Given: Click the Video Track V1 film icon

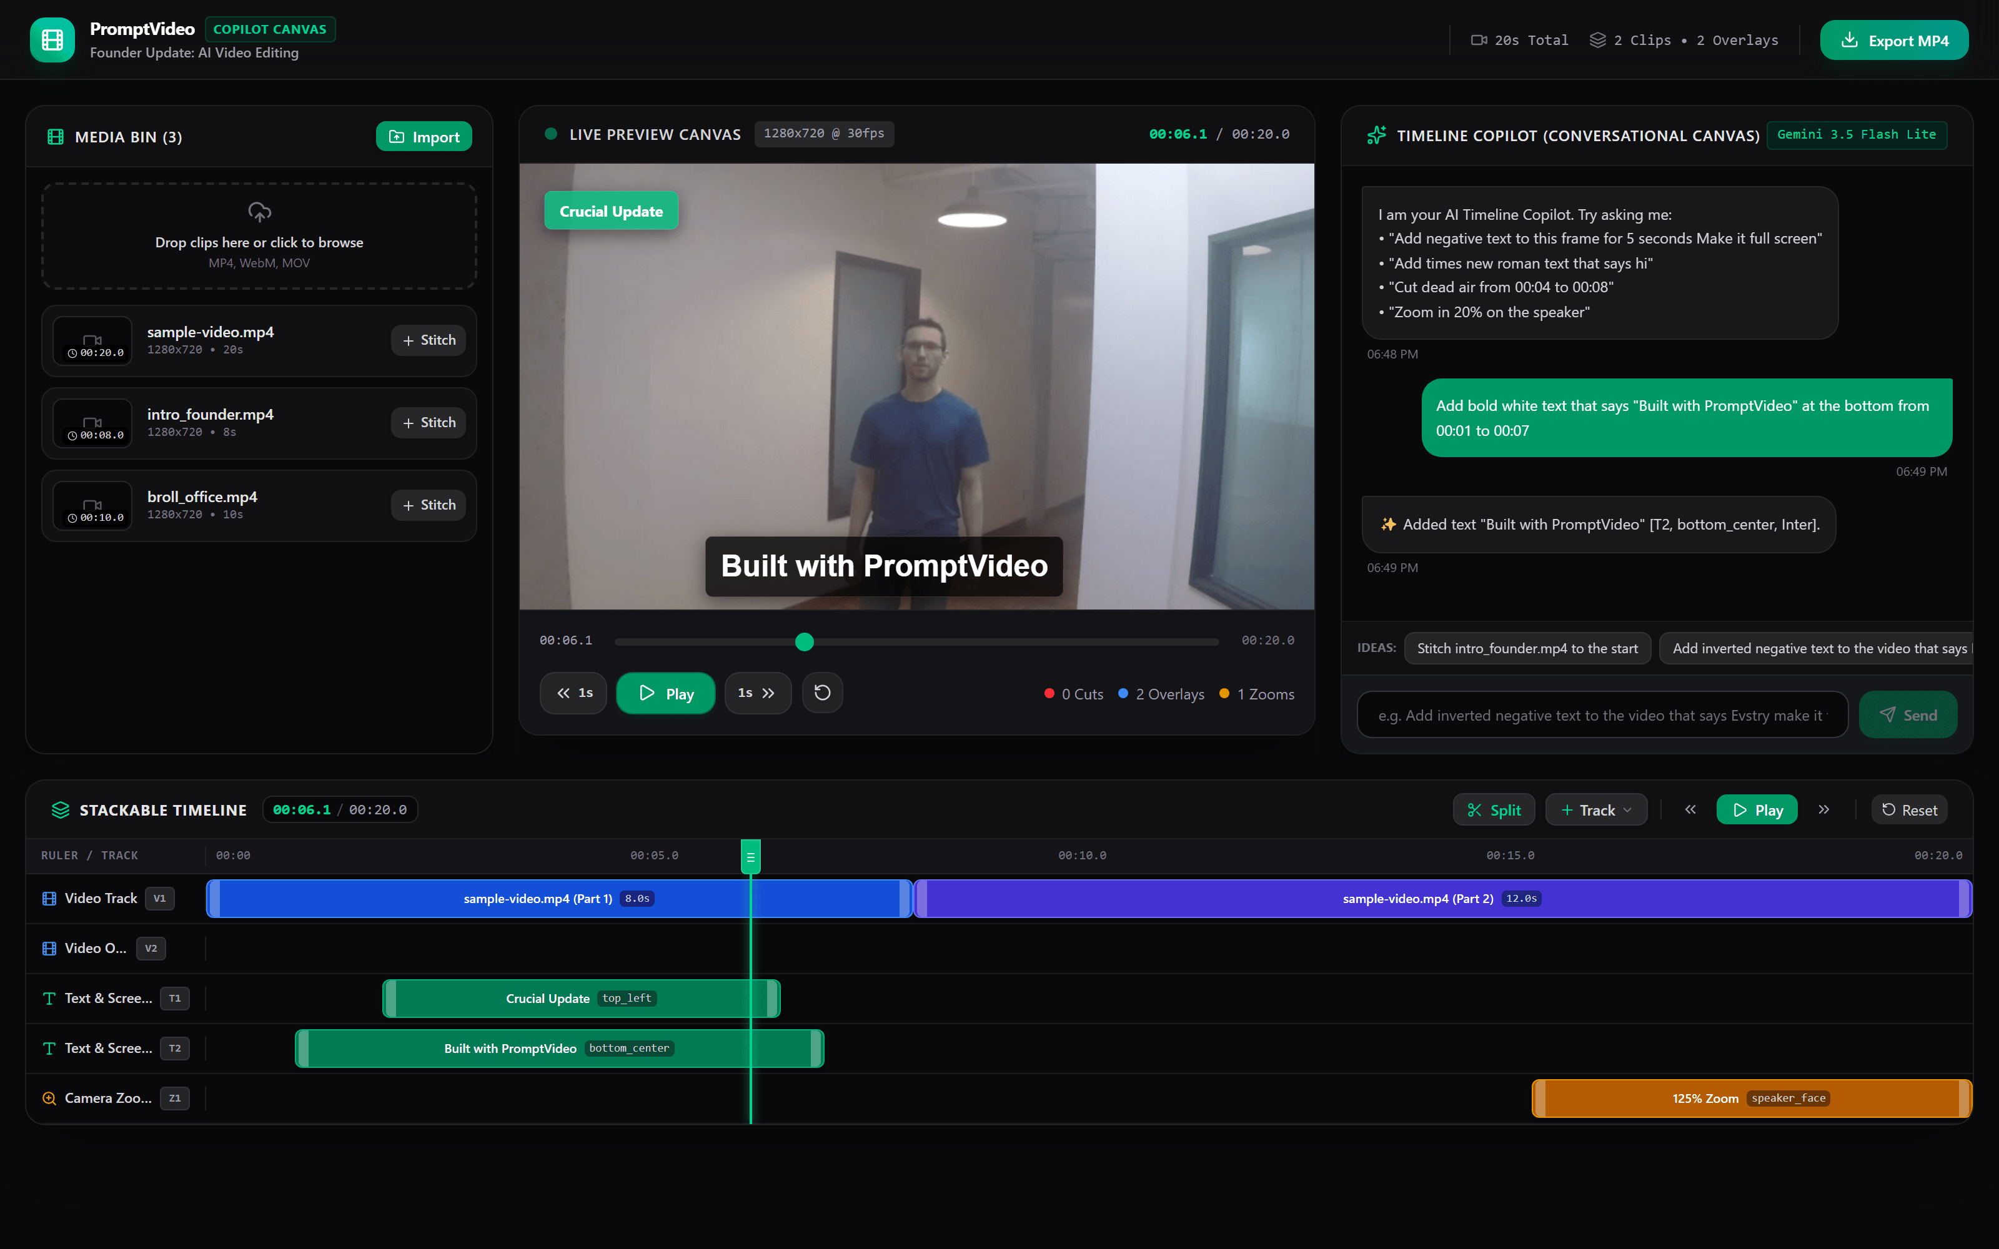Looking at the screenshot, I should pos(49,899).
